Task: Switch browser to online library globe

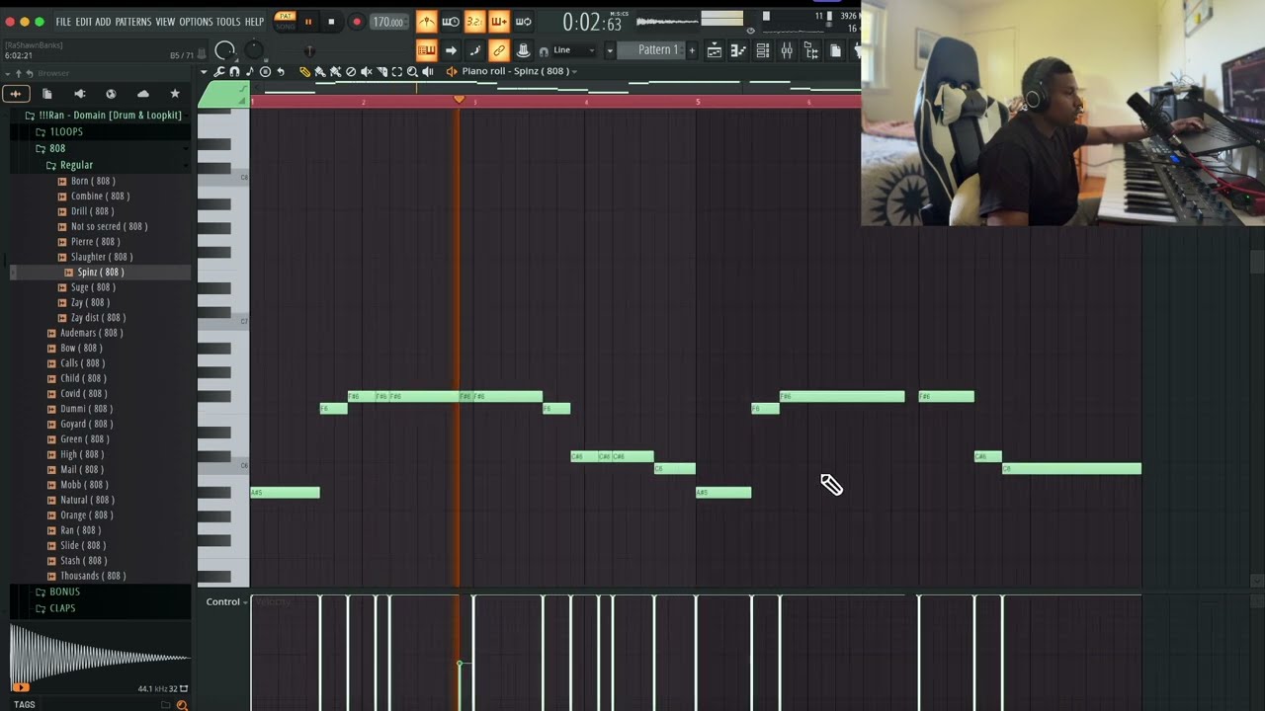Action: [111, 94]
